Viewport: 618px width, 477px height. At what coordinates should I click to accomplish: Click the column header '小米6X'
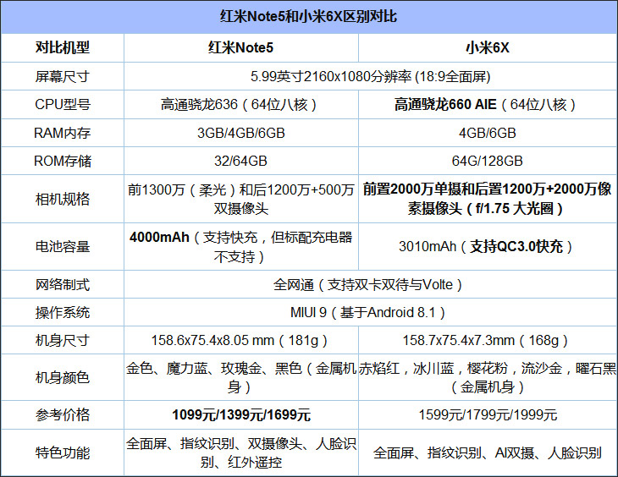pyautogui.click(x=488, y=47)
